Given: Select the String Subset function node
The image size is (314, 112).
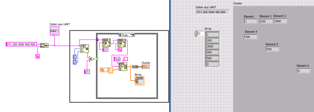Looking at the screenshot, I should [84, 49].
